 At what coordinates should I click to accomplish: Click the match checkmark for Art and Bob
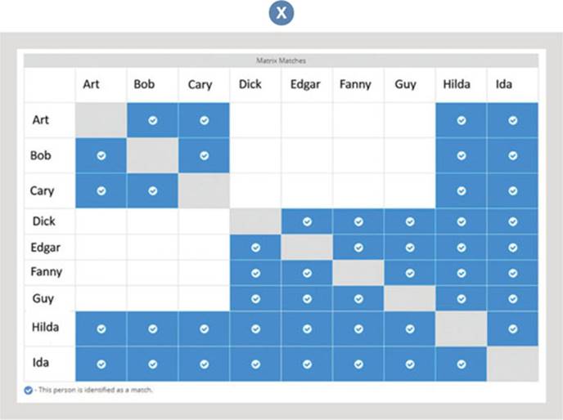153,120
